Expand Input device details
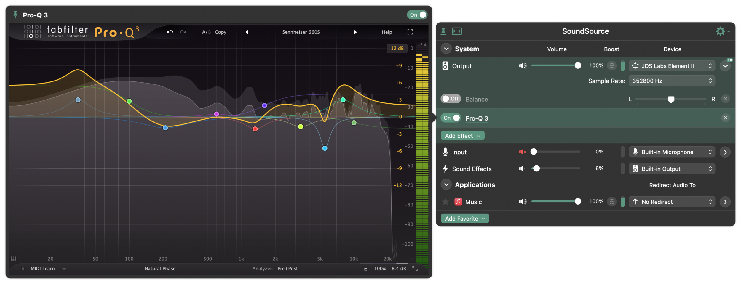Screen dimensions: 741x284 point(725,152)
